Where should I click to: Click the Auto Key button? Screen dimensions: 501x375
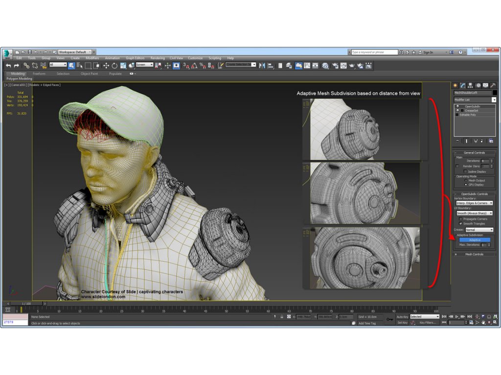click(402, 317)
